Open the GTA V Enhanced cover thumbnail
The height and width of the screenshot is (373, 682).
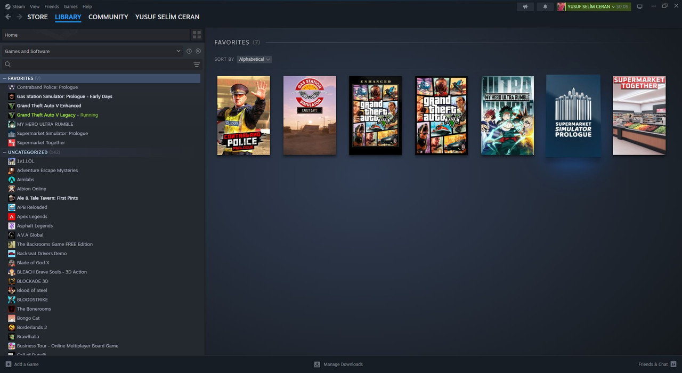376,115
